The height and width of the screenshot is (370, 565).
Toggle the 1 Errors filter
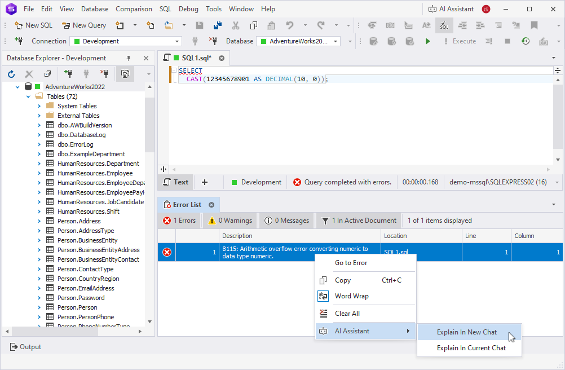179,221
